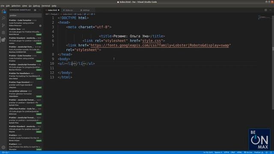
Task: Open Prettier Fuge Standard extension entry
Action: (25, 85)
